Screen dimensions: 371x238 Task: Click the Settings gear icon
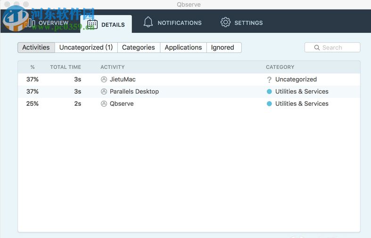coord(225,23)
